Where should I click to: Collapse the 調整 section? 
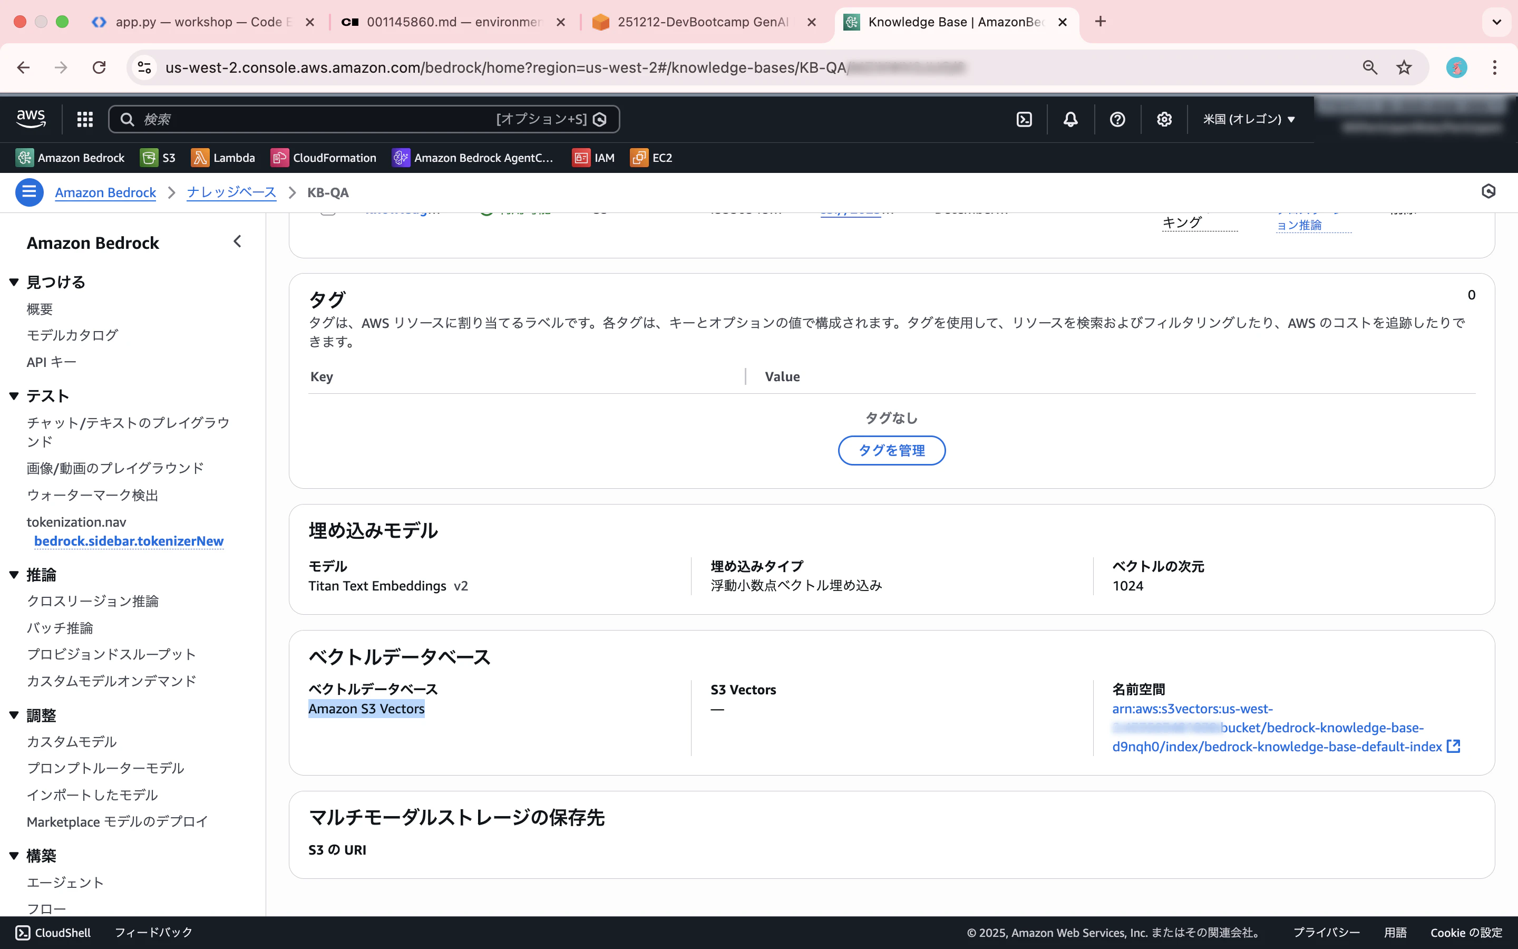(14, 715)
